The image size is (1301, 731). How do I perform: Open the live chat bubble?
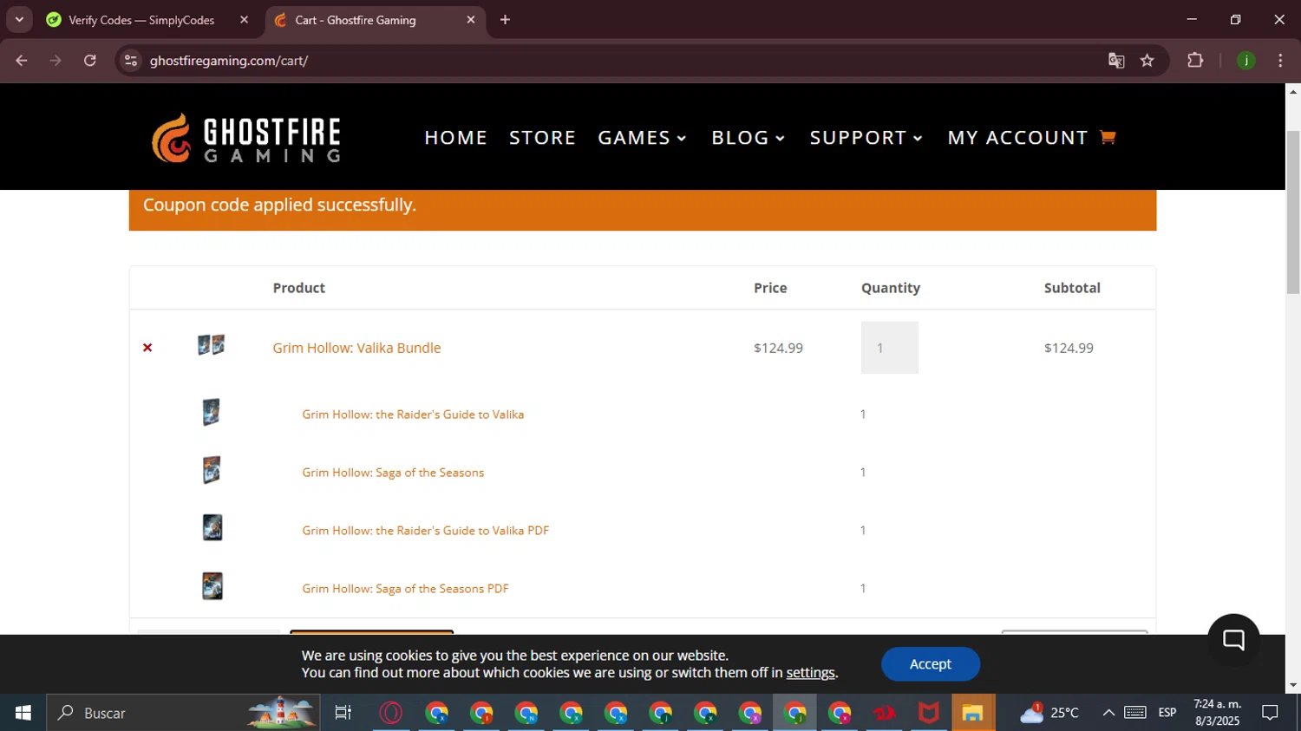tap(1233, 640)
